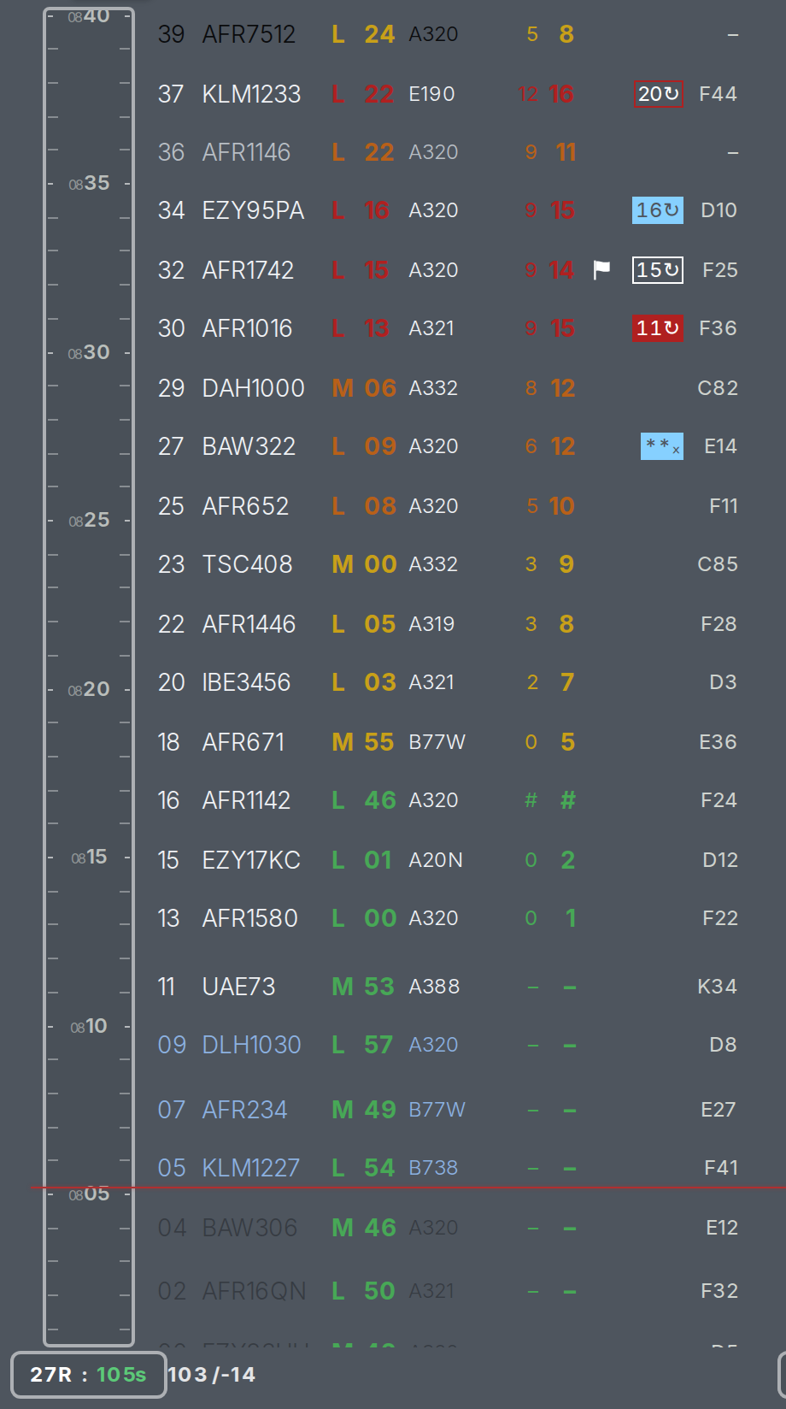Screen dimensions: 786x1409
Task: Click the 0830 timeline marker
Action: 89,352
